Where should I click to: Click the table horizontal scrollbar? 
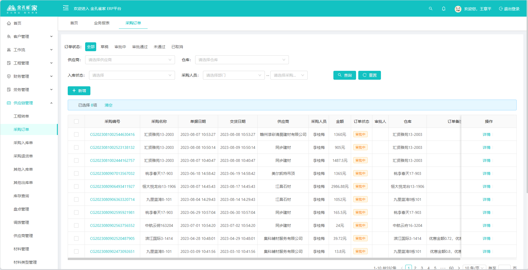point(264,259)
